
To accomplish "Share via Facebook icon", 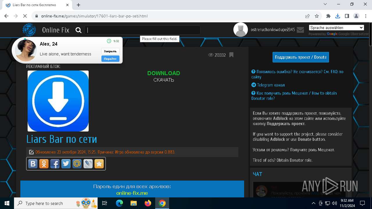I will (55, 164).
